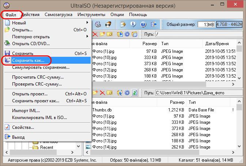Click the blue gear icon in local pane toolbar

tap(127, 93)
